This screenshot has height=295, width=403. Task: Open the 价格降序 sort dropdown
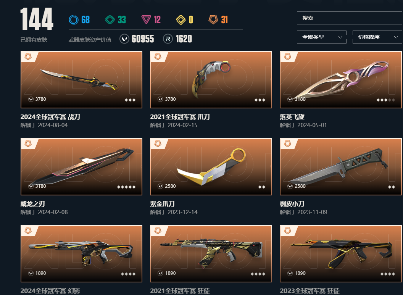pos(377,37)
